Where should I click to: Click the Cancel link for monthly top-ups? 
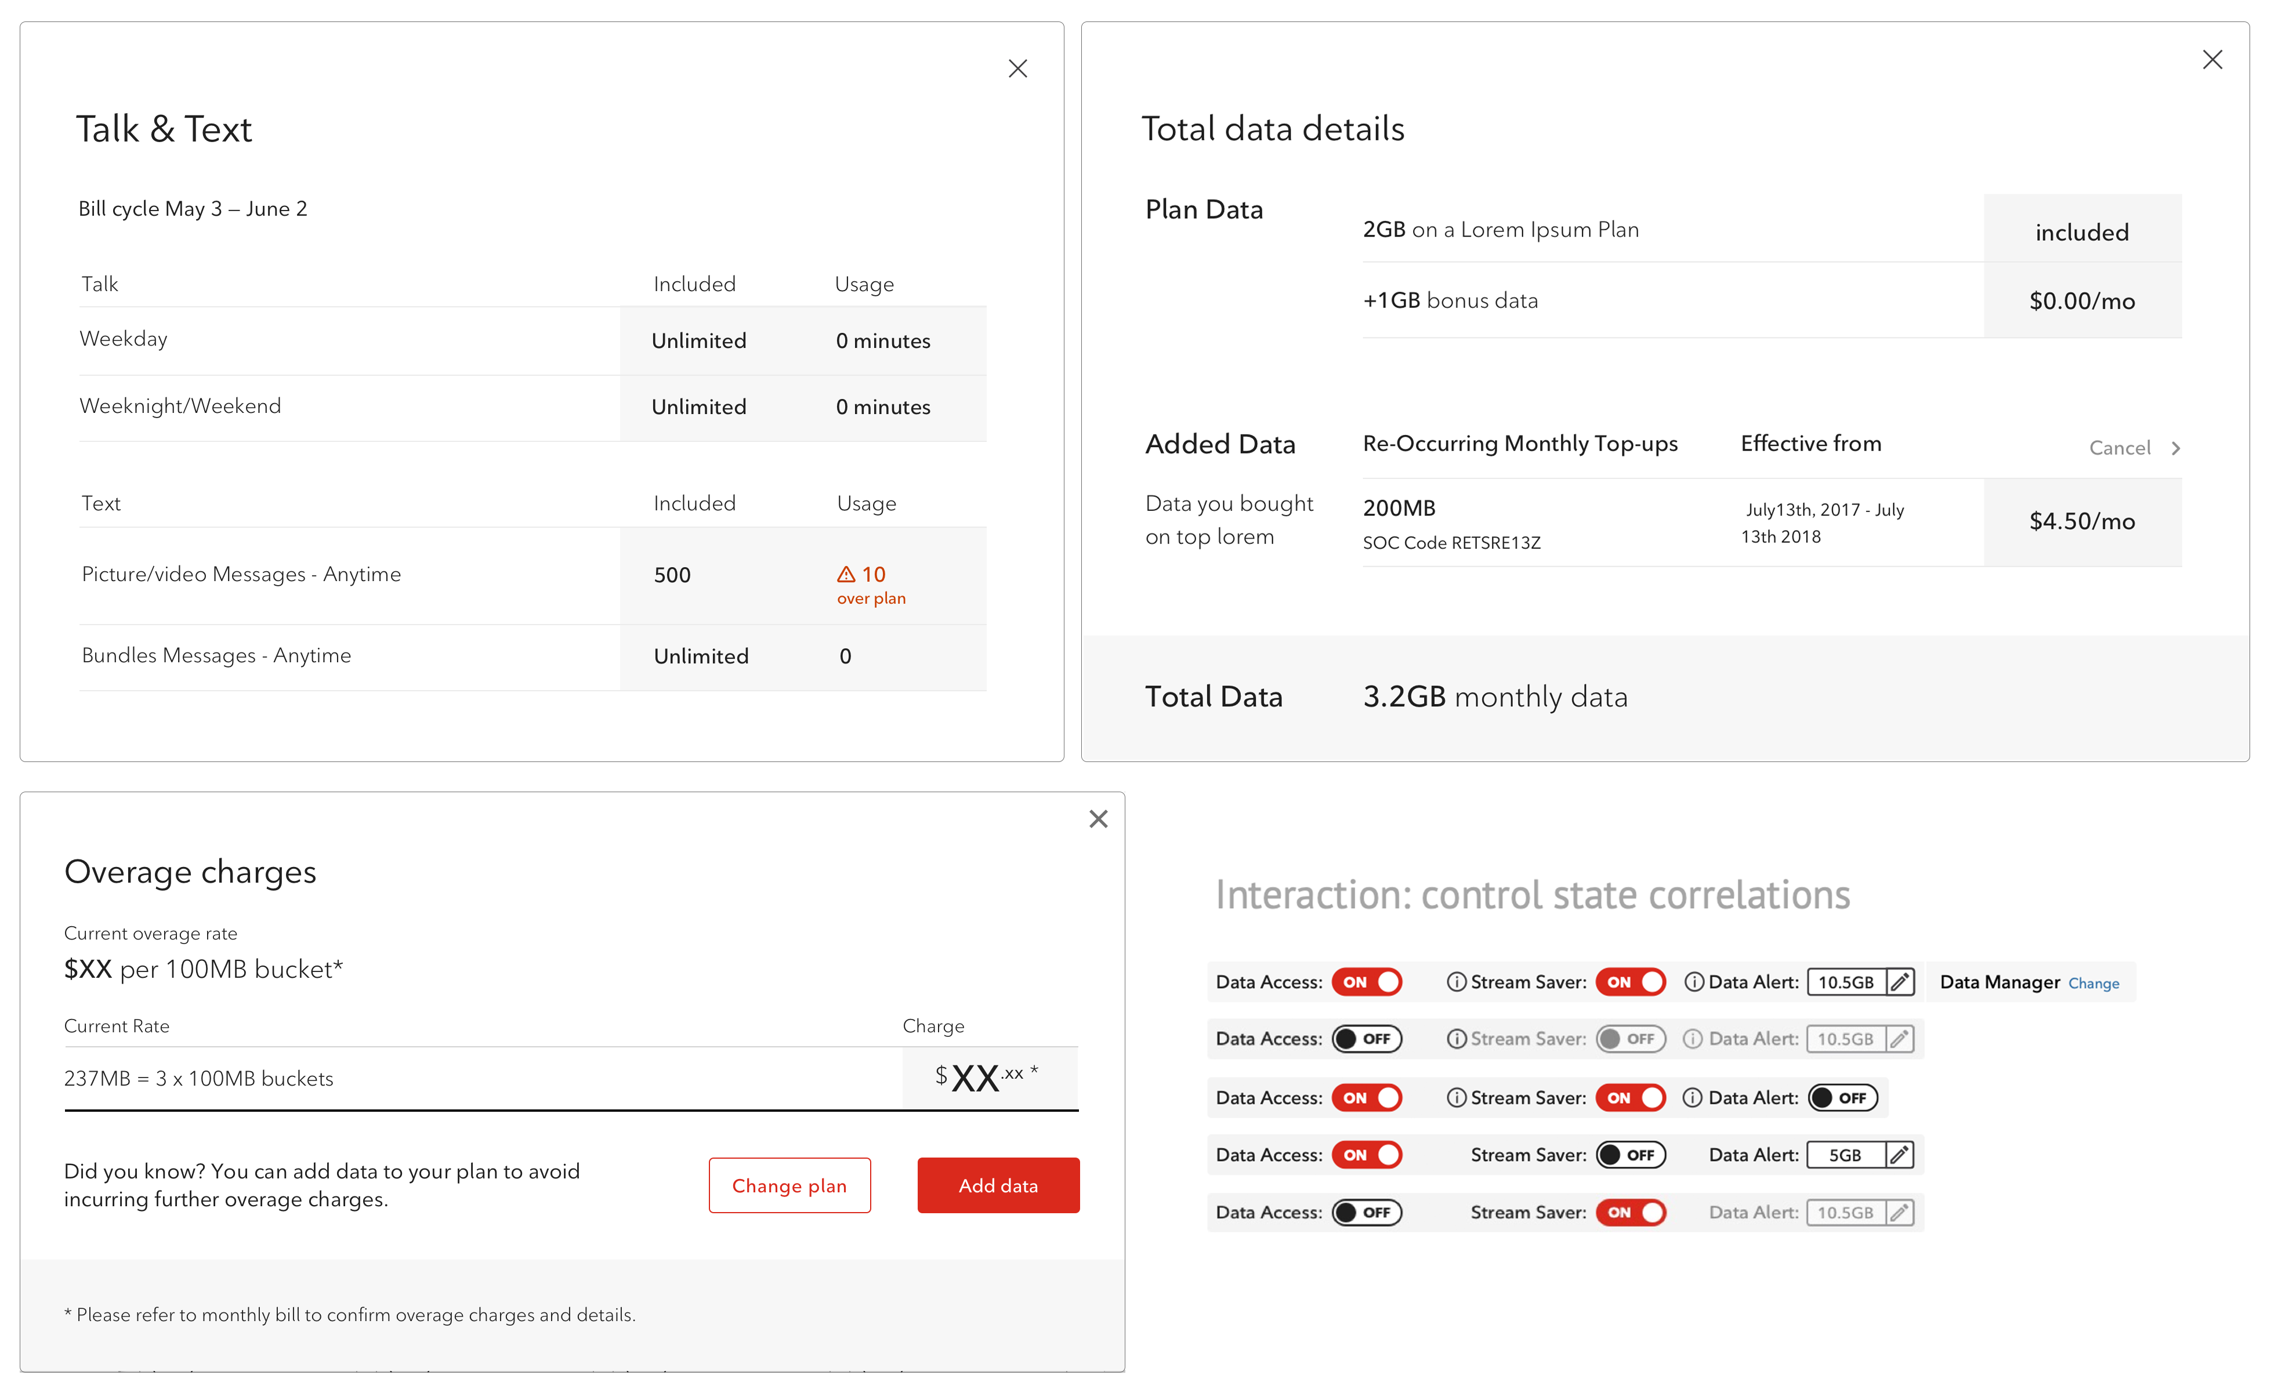[2120, 448]
